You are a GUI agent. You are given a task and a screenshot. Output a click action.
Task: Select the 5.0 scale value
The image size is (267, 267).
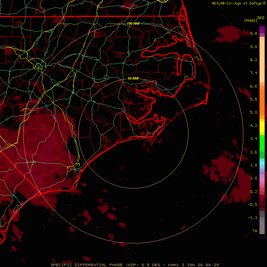click(254, 112)
